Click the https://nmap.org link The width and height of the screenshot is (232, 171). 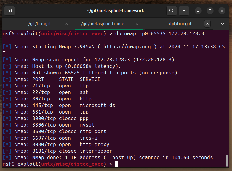coord(127,47)
